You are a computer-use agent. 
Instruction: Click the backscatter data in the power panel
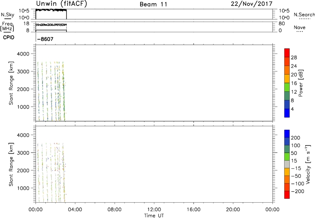51,91
